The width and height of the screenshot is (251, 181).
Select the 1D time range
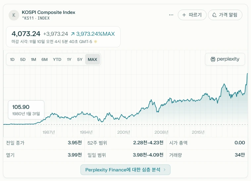pos(12,60)
